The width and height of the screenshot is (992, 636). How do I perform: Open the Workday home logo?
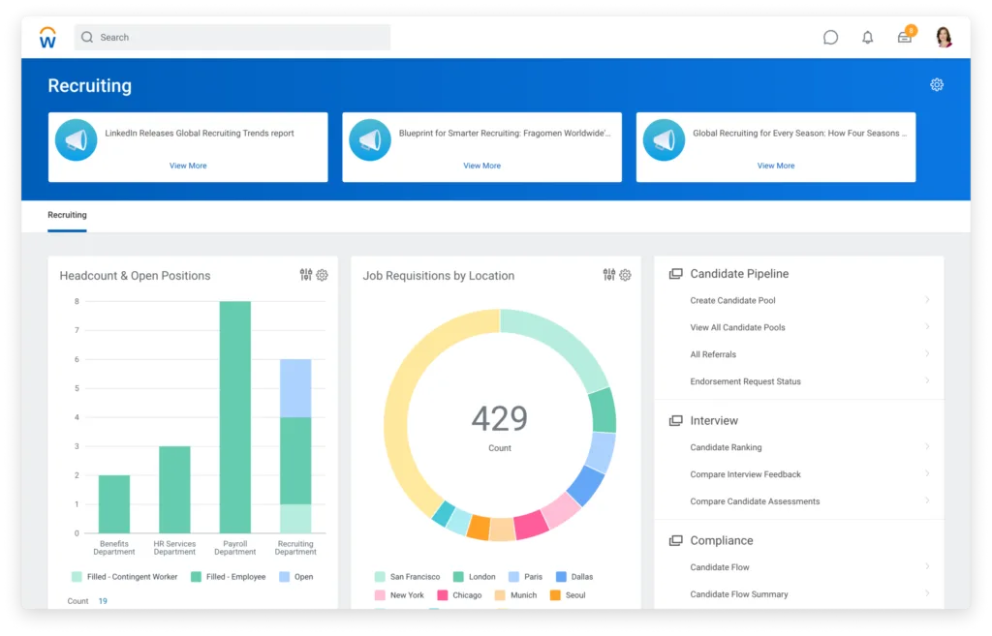[46, 37]
